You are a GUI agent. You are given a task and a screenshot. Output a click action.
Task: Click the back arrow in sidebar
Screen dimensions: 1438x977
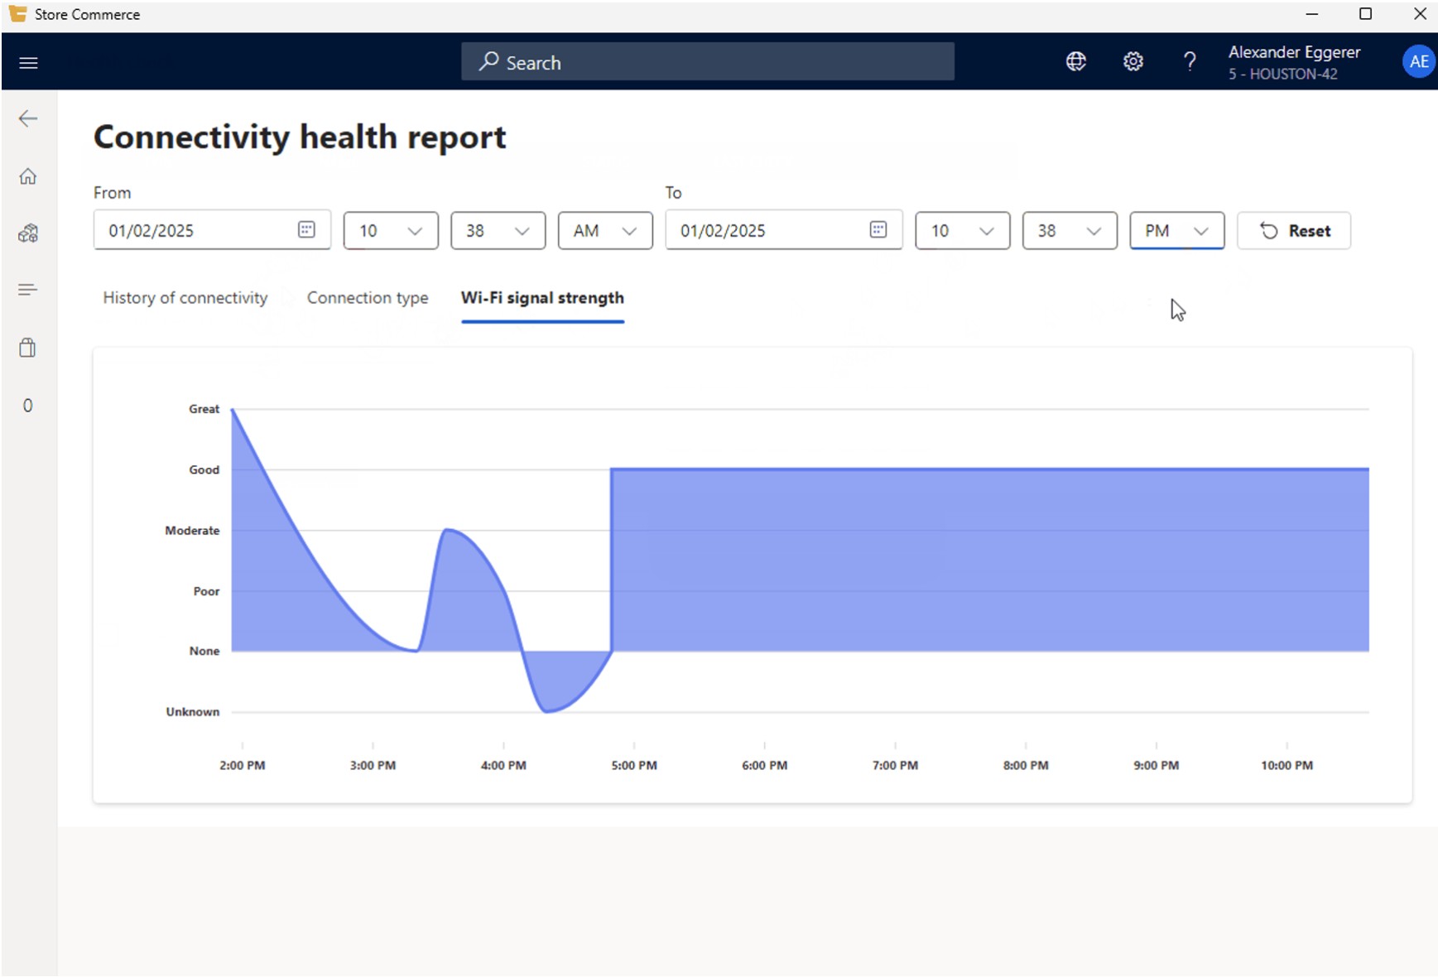28,118
